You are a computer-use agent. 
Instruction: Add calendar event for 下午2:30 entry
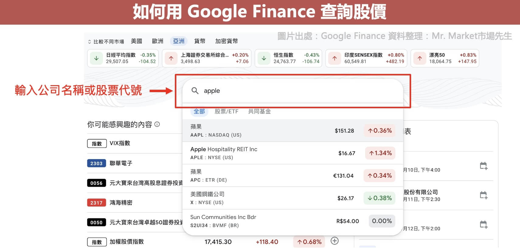coord(484,195)
